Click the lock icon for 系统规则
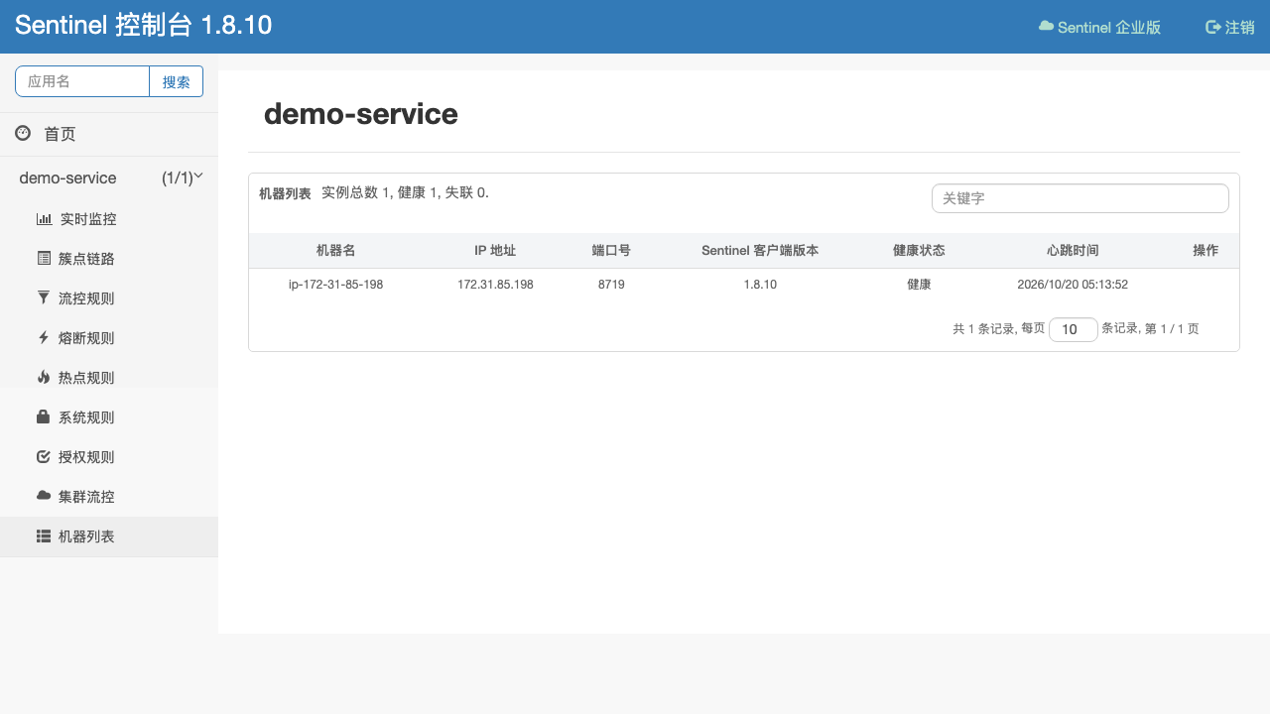The width and height of the screenshot is (1270, 714). point(44,417)
